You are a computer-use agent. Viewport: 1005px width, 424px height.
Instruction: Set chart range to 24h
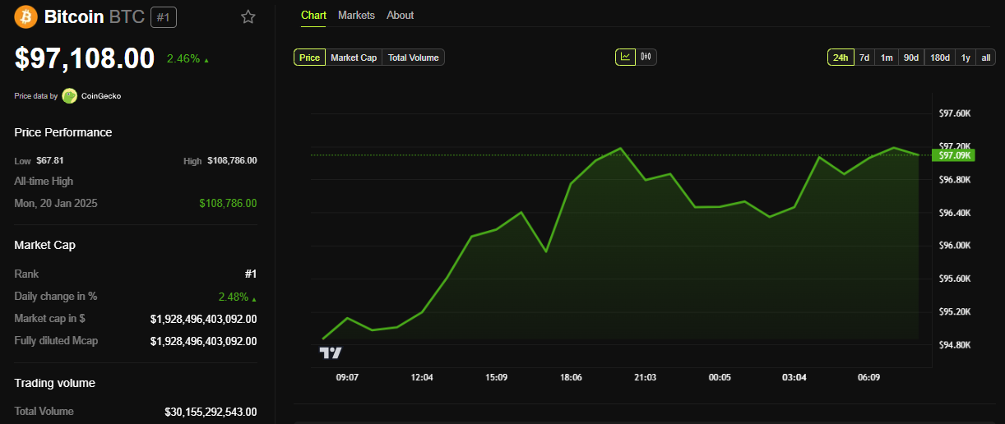point(841,58)
